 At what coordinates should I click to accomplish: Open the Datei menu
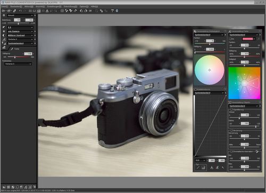tap(5, 6)
